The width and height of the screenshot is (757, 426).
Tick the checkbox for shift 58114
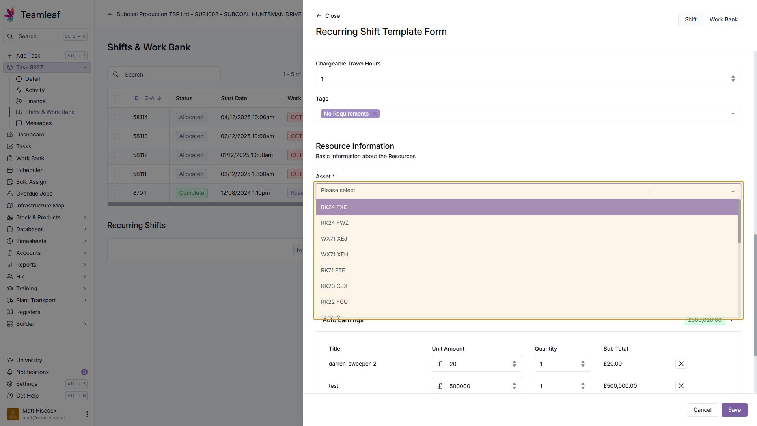(x=117, y=117)
